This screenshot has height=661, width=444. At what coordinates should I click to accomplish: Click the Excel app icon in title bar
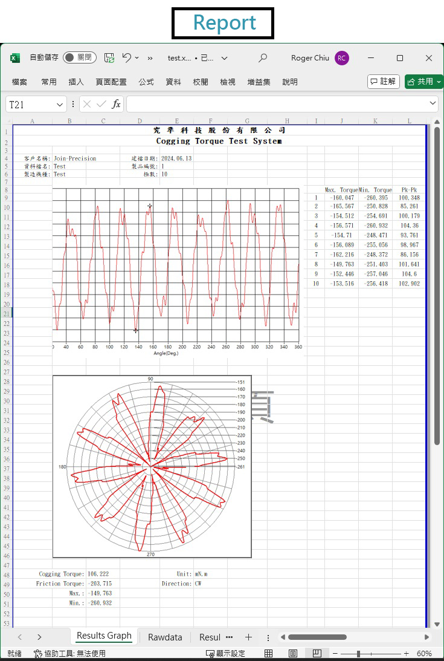pyautogui.click(x=14, y=58)
